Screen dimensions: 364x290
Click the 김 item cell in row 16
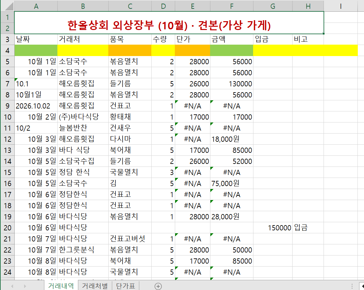pos(130,183)
